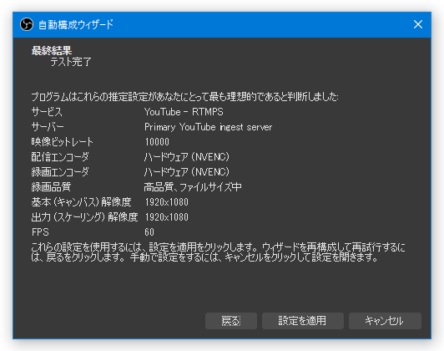Click the 録画品質 value 高品質、ファイルサイズ中
This screenshot has height=351, width=444.
(x=193, y=187)
